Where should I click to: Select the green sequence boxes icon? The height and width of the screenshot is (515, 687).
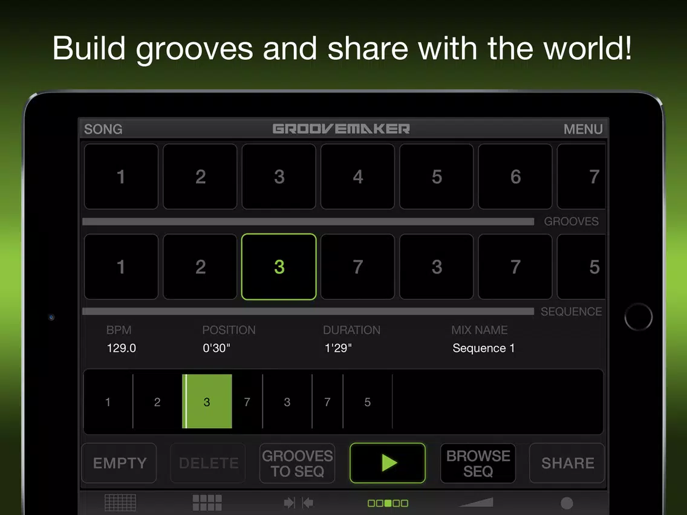tap(388, 503)
